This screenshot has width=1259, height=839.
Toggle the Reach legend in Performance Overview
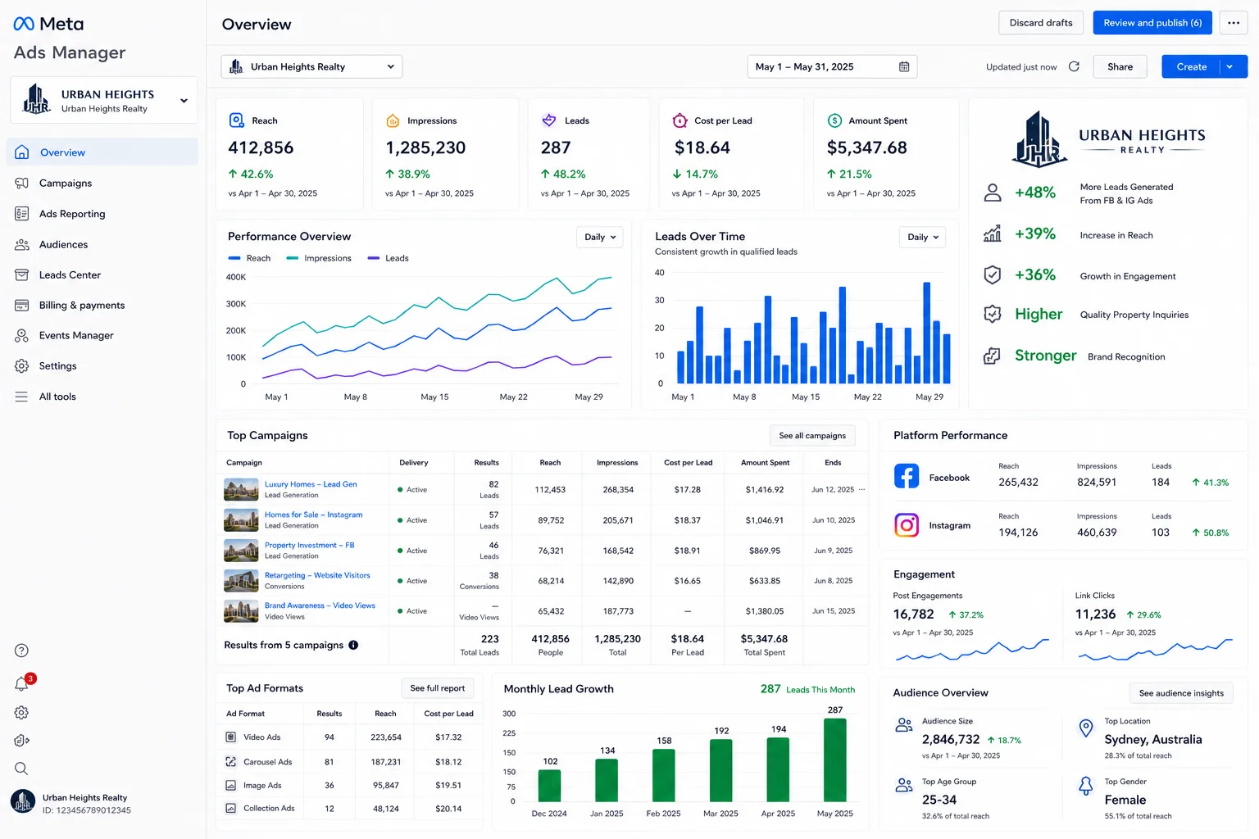[249, 258]
